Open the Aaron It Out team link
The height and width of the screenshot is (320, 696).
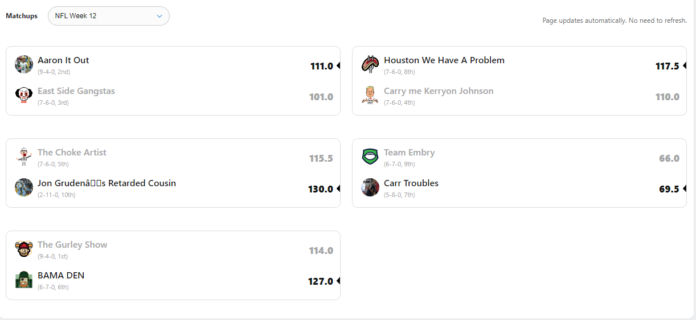click(x=63, y=60)
